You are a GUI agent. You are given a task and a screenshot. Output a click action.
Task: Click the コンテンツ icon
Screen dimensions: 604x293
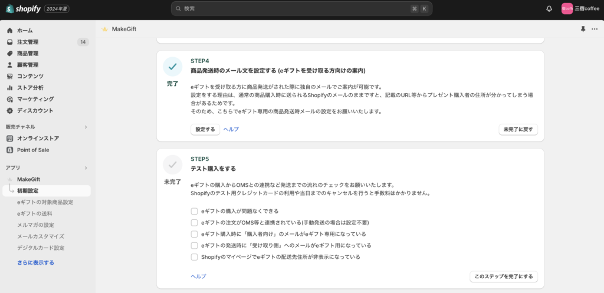pos(10,76)
